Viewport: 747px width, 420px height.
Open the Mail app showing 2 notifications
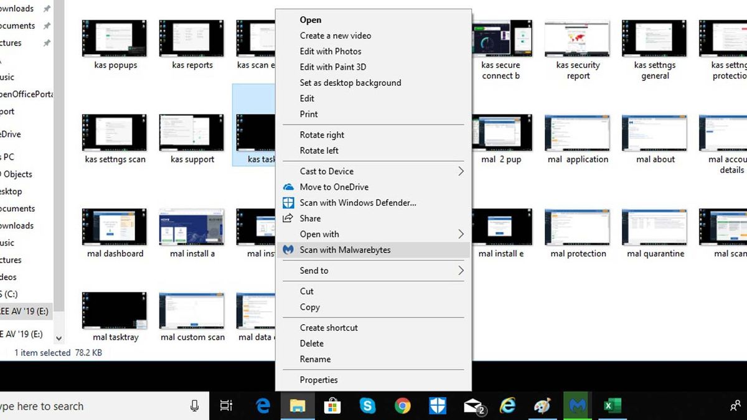(x=472, y=406)
